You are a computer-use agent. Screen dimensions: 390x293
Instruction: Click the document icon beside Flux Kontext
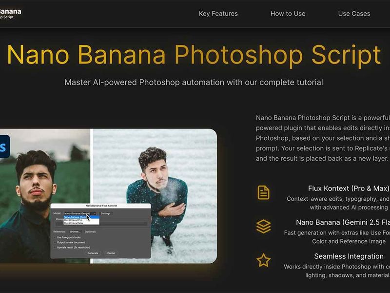(x=263, y=192)
